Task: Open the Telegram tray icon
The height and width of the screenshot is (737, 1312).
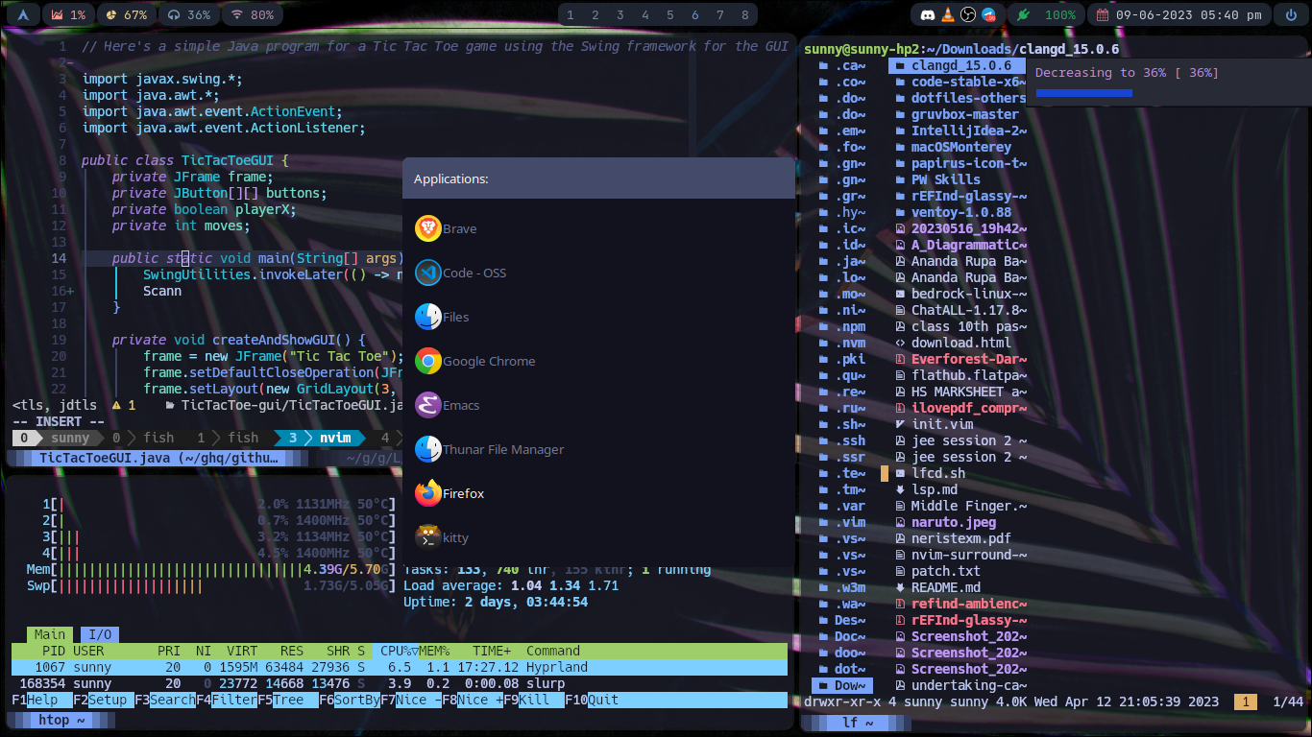Action: click(988, 14)
